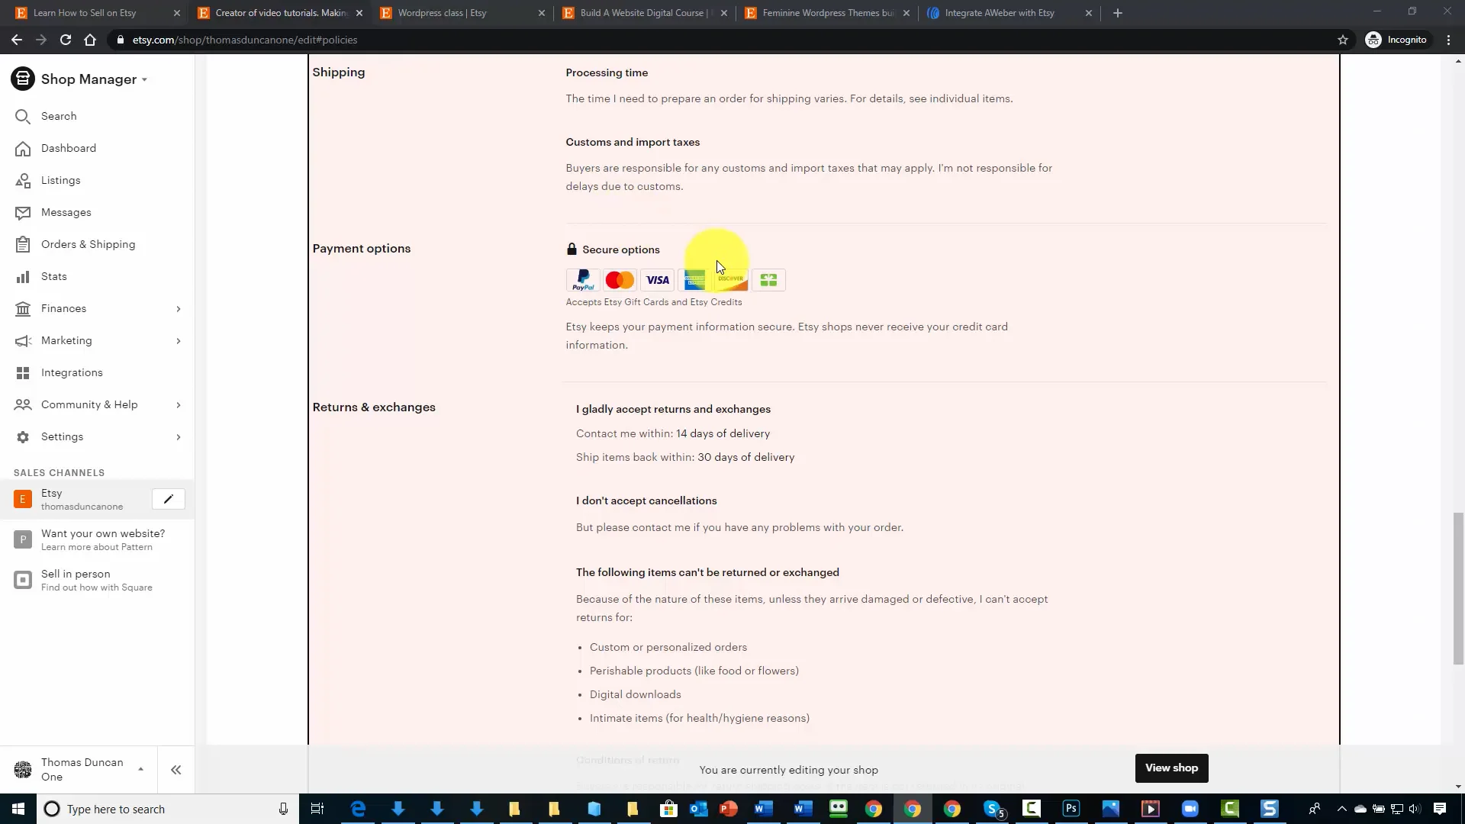Collapse the sidebar with the double-chevron
The image size is (1465, 824).
pos(175,770)
